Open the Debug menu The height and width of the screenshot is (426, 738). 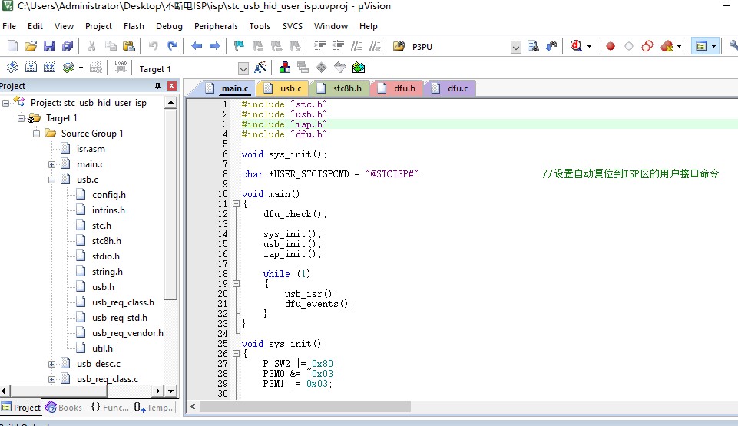click(169, 26)
